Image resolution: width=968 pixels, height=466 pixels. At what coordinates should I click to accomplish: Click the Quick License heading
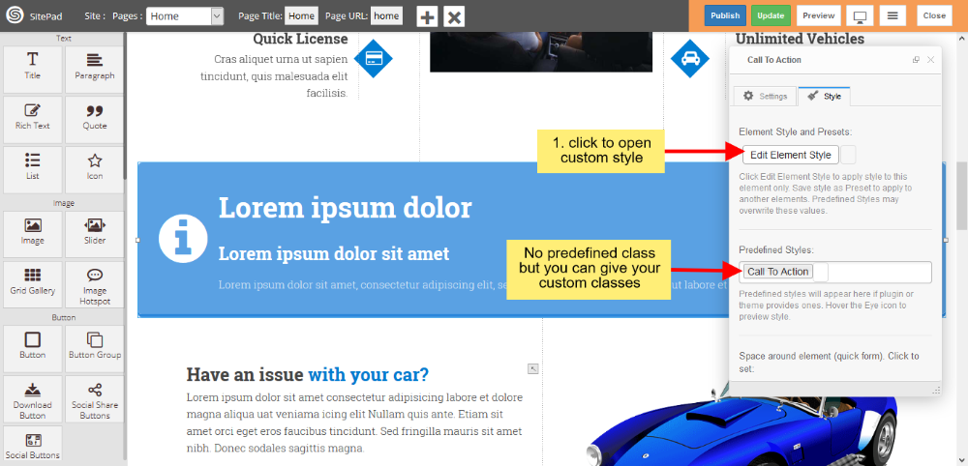pos(300,39)
